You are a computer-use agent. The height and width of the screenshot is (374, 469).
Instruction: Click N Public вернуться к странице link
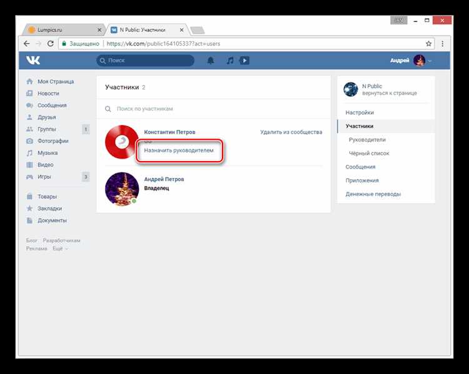coord(389,89)
